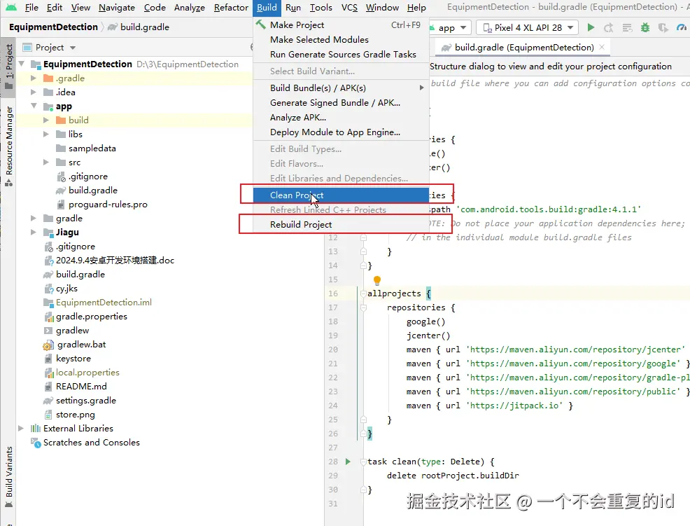The height and width of the screenshot is (526, 690).
Task: Choose Clean Project from Build menu
Action: pyautogui.click(x=341, y=195)
